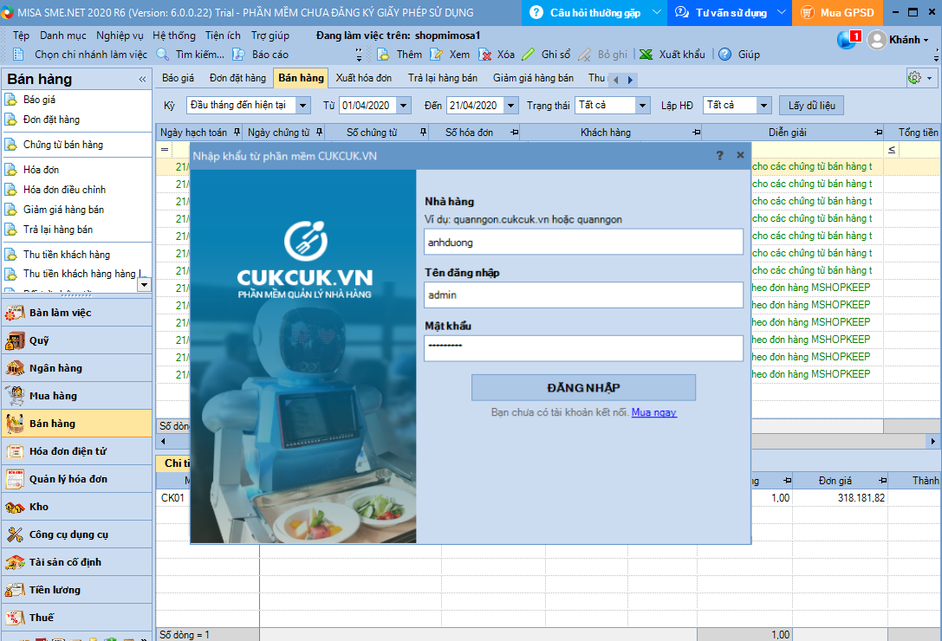Open the Tệp menu
This screenshot has width=942, height=641.
click(x=21, y=36)
